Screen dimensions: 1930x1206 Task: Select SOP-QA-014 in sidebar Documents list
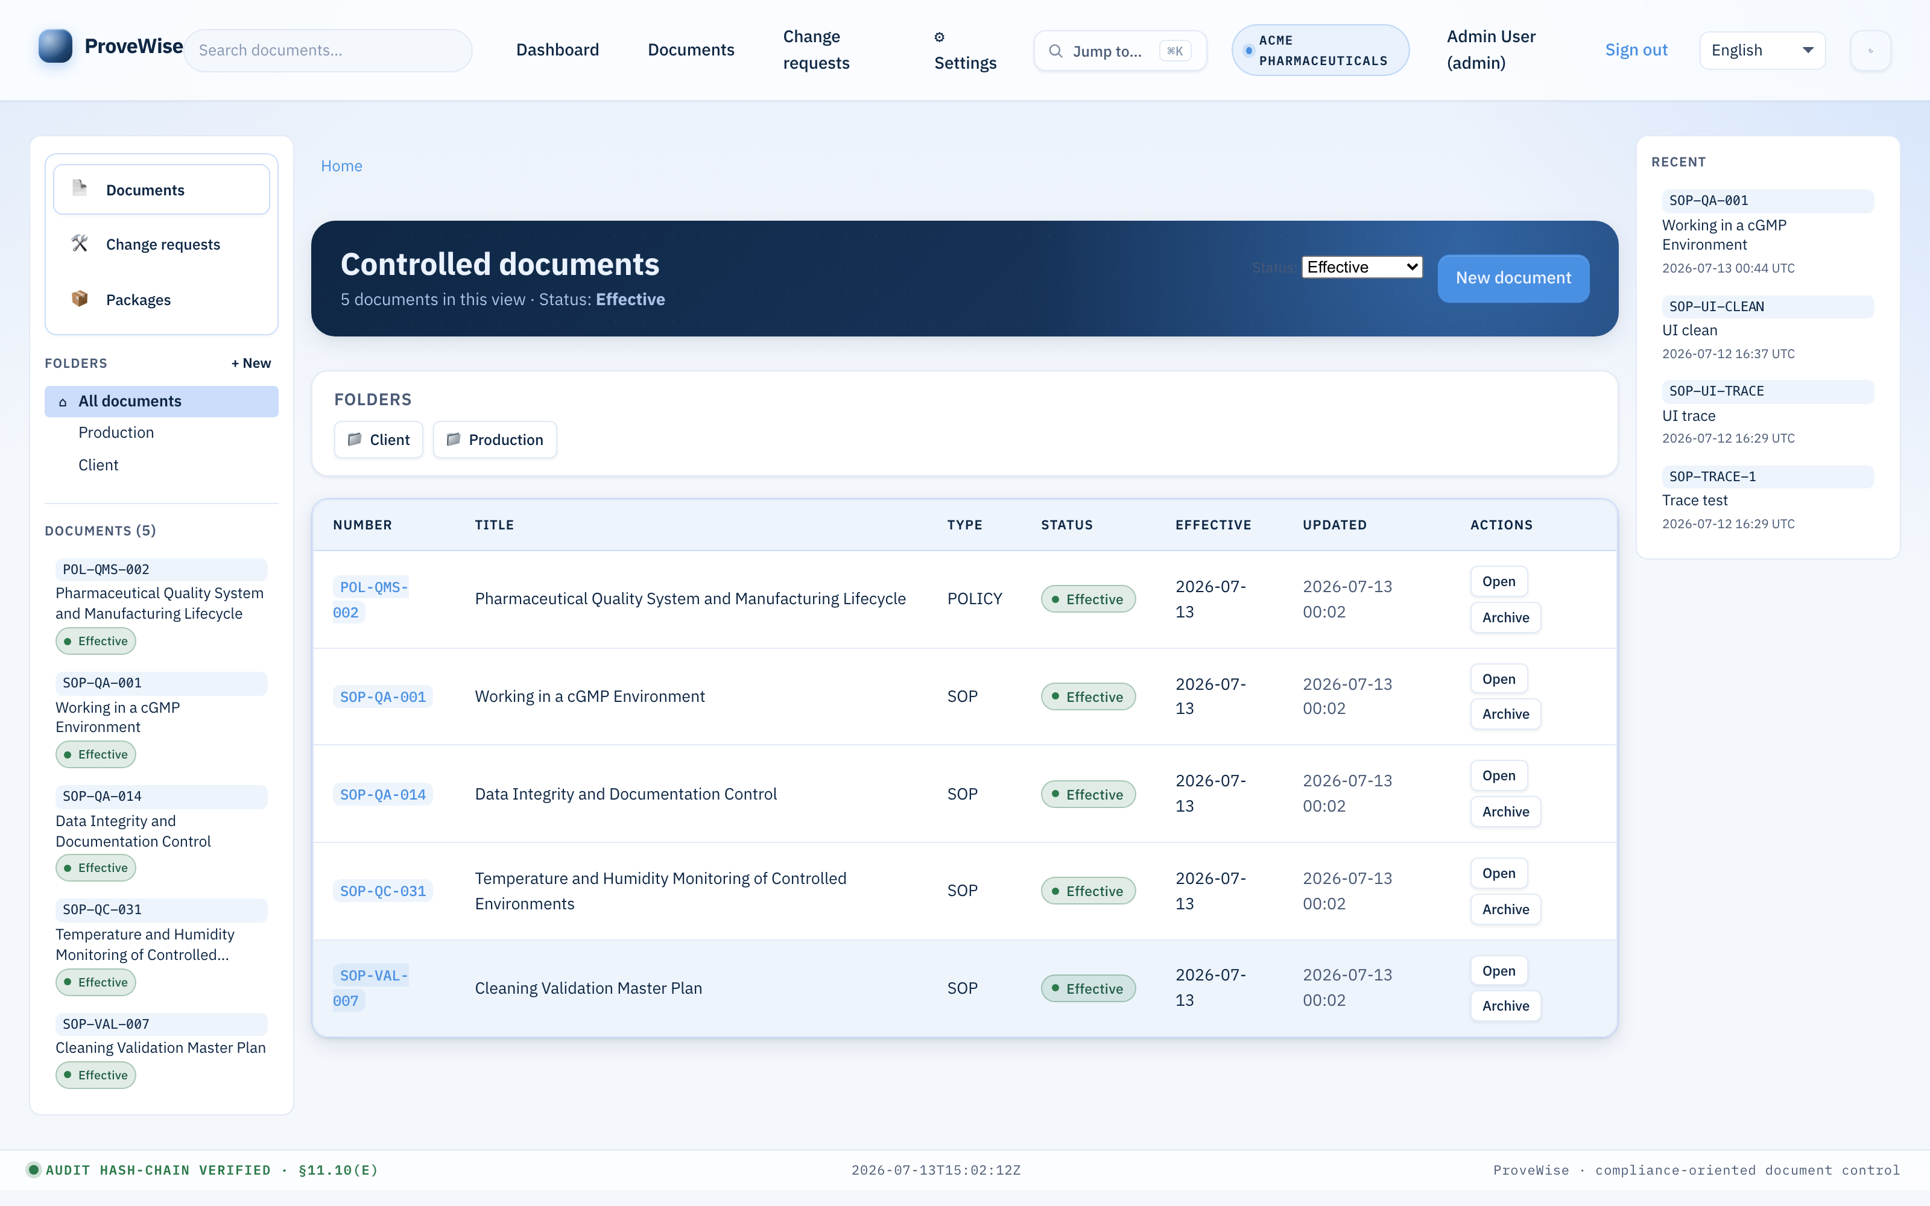pos(162,833)
